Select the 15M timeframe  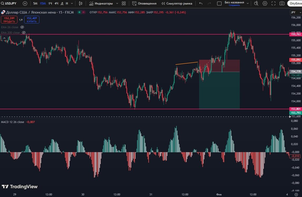[x=43, y=3]
